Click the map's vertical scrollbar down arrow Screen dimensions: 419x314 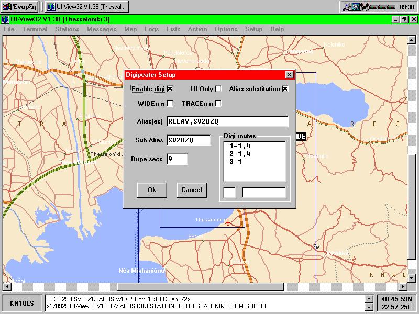click(x=412, y=278)
